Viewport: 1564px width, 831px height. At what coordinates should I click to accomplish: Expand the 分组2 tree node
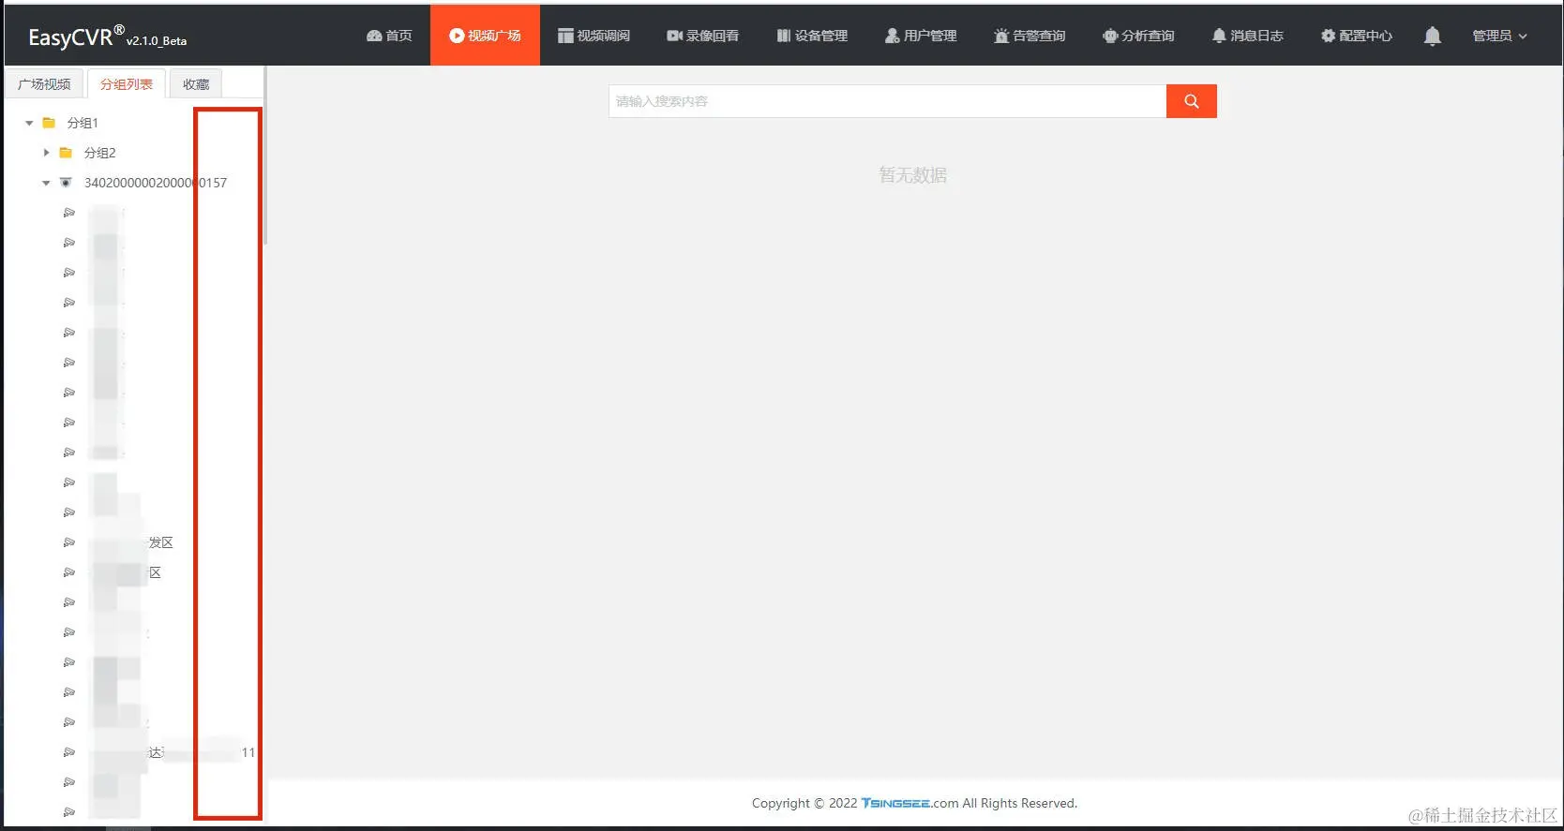(46, 153)
